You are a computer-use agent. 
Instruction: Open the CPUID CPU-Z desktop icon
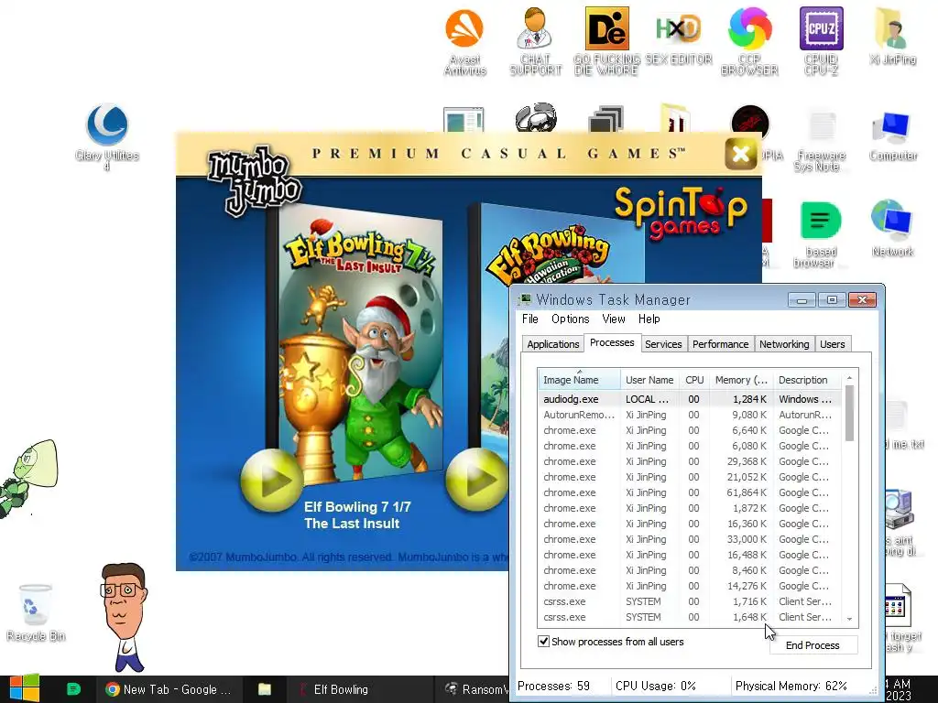tap(822, 40)
